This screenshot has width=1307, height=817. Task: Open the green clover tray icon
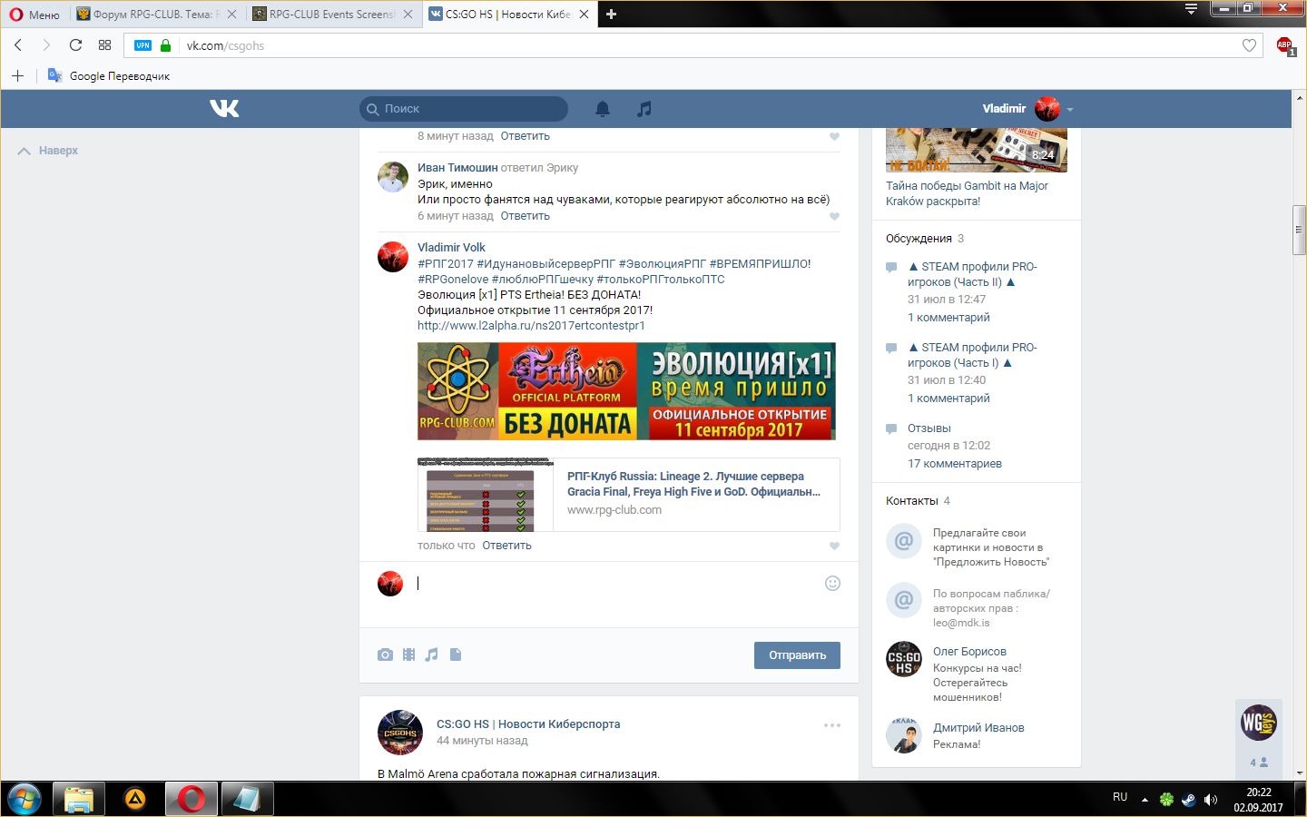[x=1166, y=799]
